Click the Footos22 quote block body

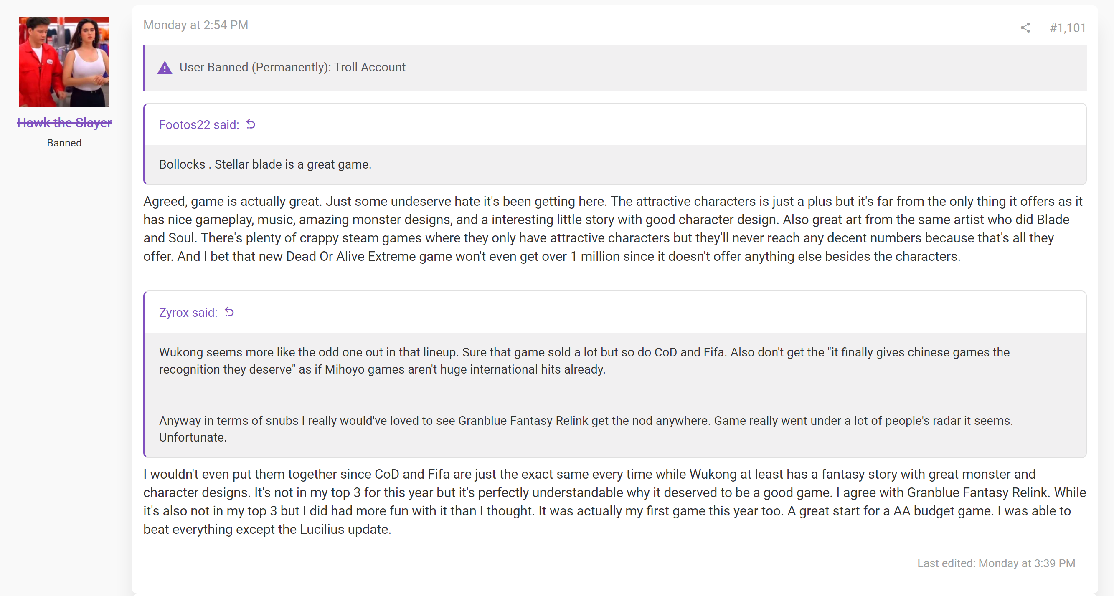(x=615, y=165)
